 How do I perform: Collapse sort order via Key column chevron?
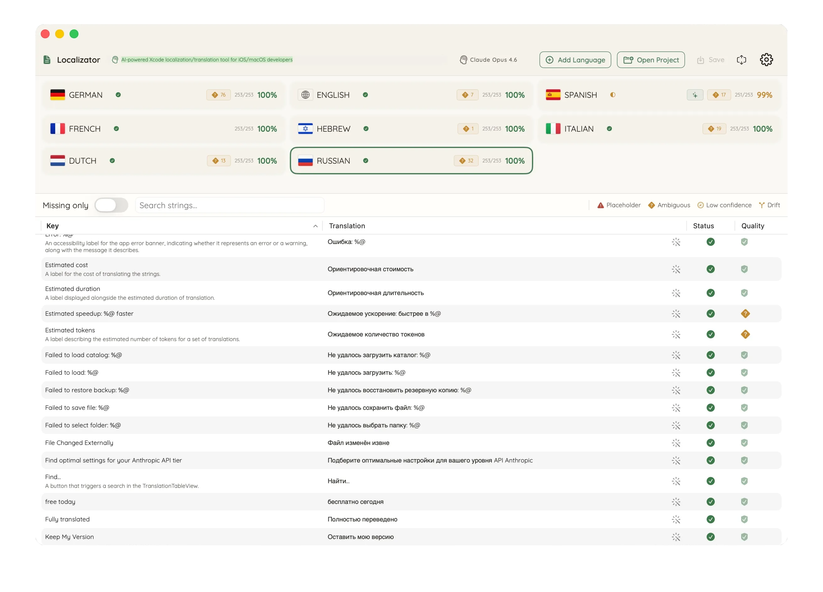click(315, 226)
